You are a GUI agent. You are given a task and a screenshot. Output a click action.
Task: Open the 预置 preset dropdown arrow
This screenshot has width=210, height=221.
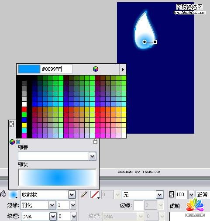[93, 156]
